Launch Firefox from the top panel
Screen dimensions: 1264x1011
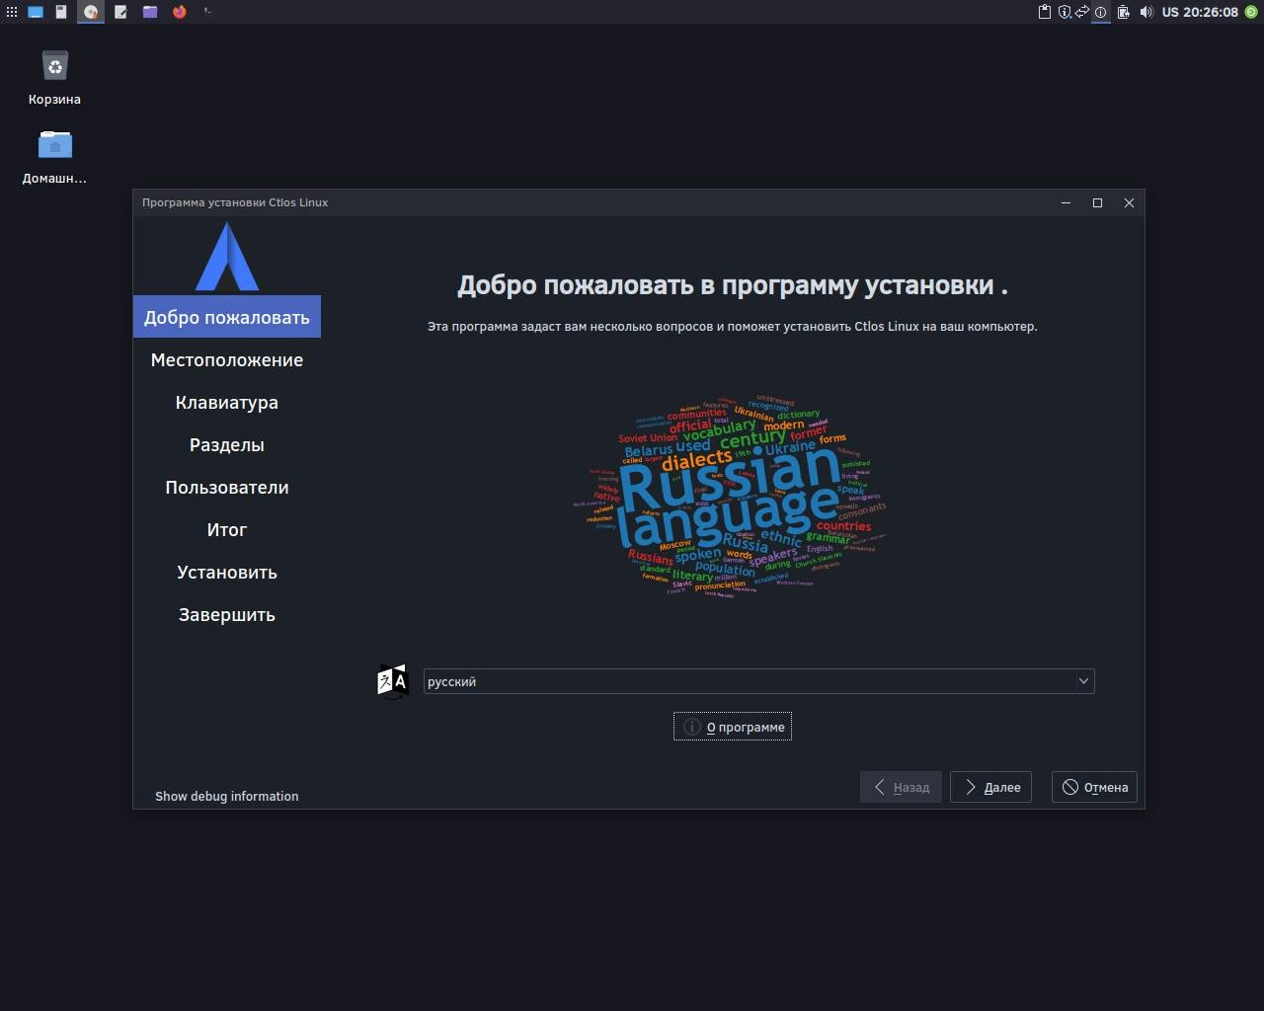[180, 12]
